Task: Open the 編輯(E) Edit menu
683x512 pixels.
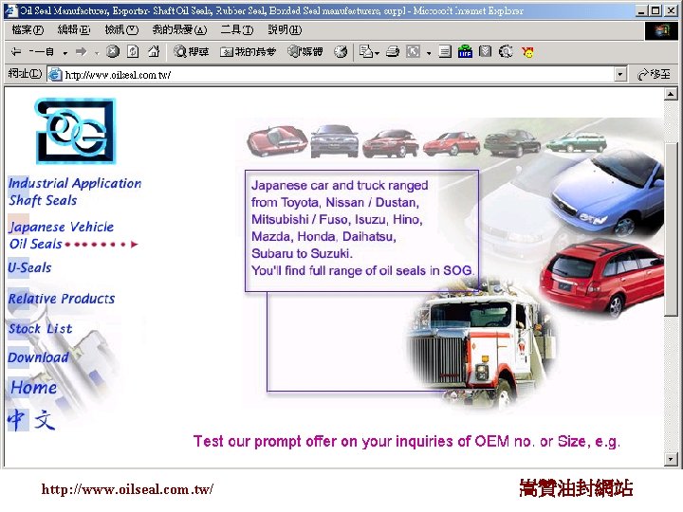Action: click(74, 29)
